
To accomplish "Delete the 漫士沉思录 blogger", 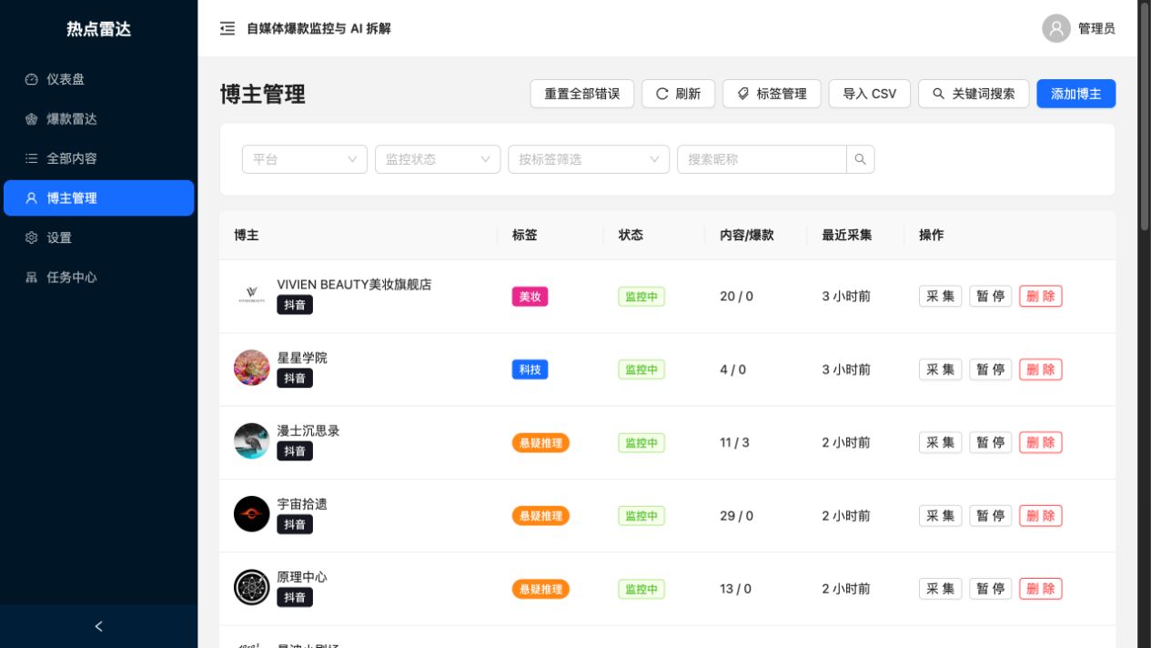I will 1041,442.
